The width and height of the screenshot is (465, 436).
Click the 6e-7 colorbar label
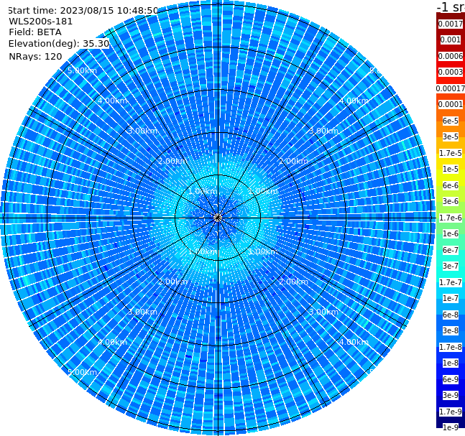pyautogui.click(x=451, y=250)
